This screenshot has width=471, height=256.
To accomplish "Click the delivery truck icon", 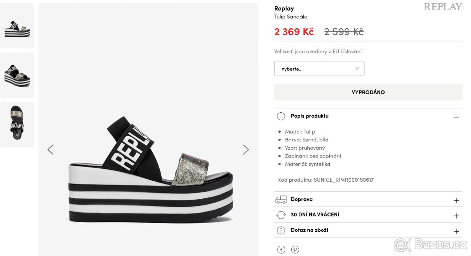I will coord(281,199).
